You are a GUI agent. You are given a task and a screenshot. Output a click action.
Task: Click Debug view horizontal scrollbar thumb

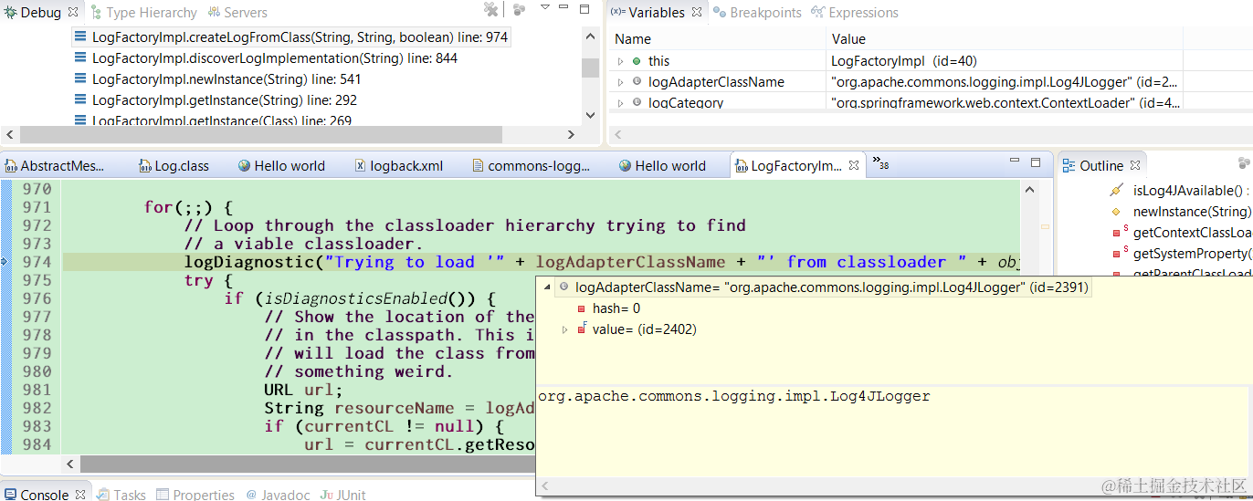[x=259, y=134]
